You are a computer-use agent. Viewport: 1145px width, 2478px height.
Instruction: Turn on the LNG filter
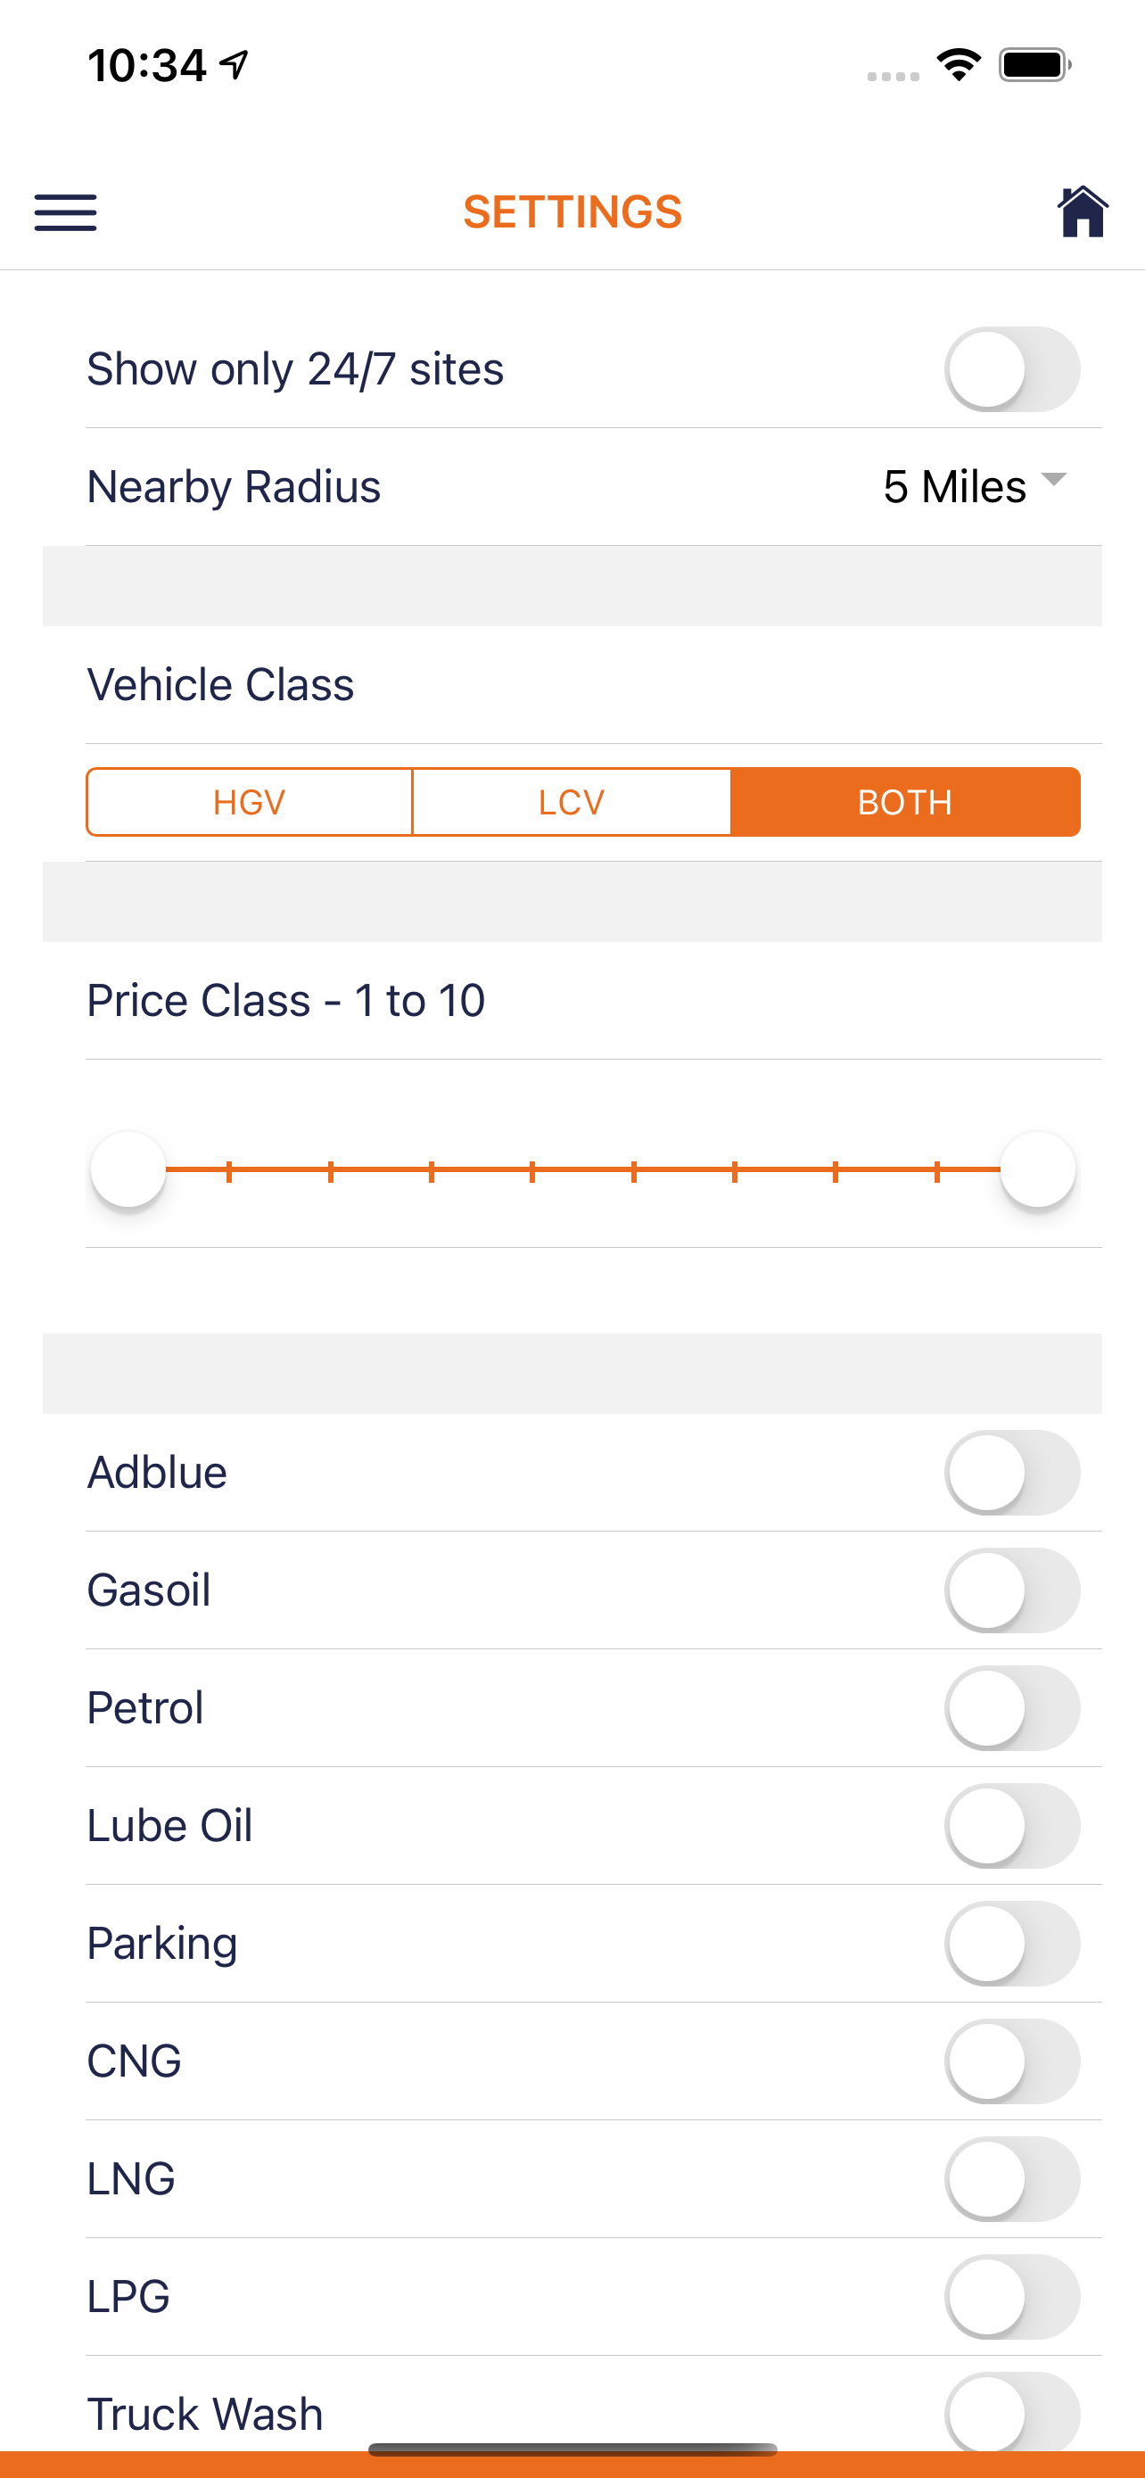(x=1011, y=2179)
